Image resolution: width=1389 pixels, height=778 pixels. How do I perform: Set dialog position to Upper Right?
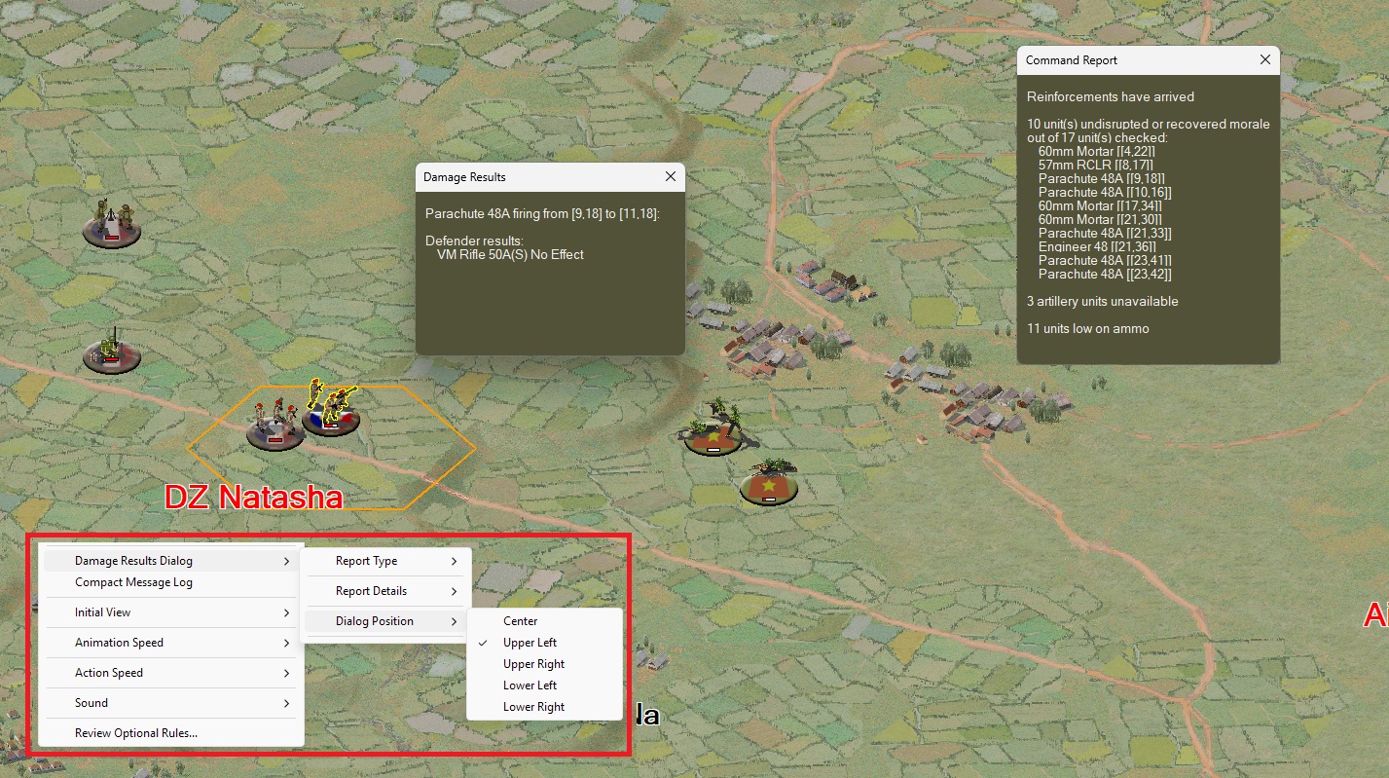[544, 664]
